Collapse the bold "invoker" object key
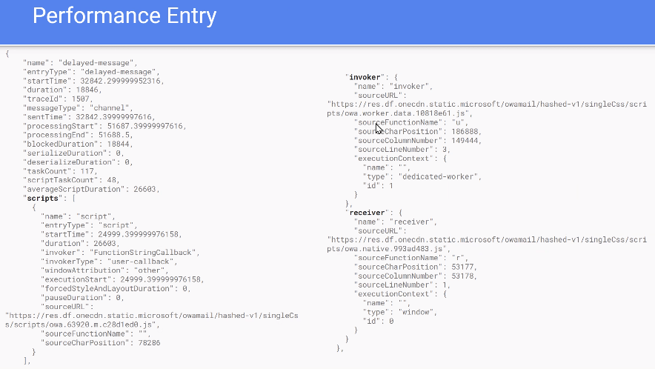Viewport: 655px width, 369px height. pos(365,77)
